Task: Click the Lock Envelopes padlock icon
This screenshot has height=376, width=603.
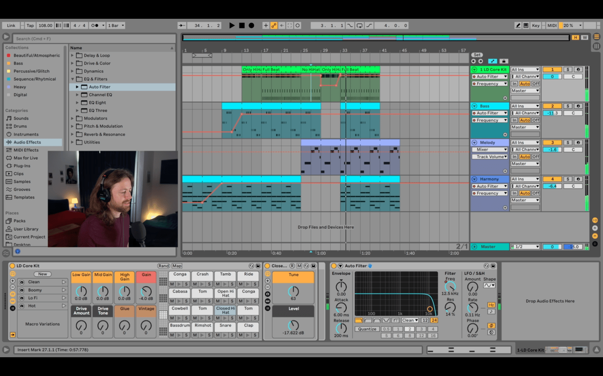Action: [x=504, y=61]
